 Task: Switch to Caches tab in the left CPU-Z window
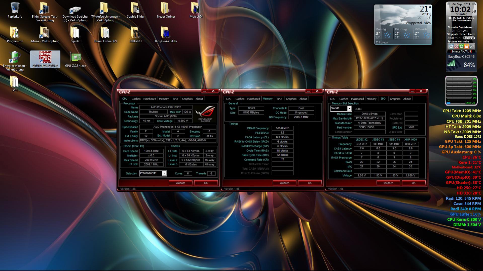pyautogui.click(x=136, y=99)
